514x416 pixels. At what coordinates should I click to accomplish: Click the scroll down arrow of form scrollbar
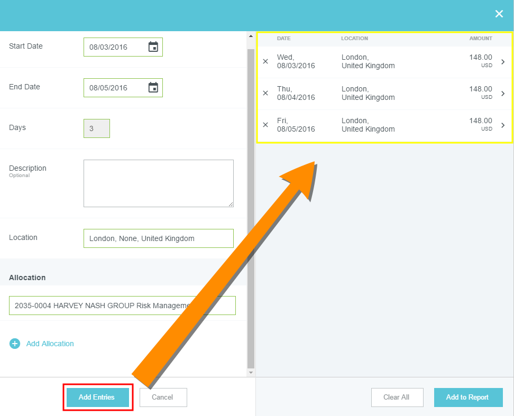(251, 373)
